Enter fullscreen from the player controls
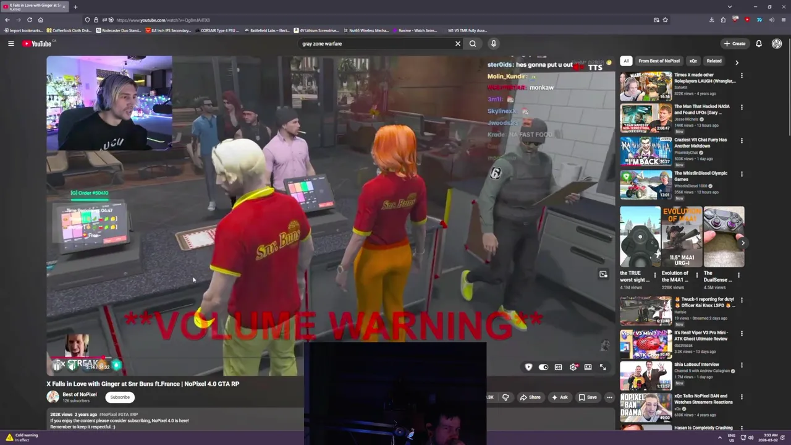The image size is (791, 445). (603, 367)
